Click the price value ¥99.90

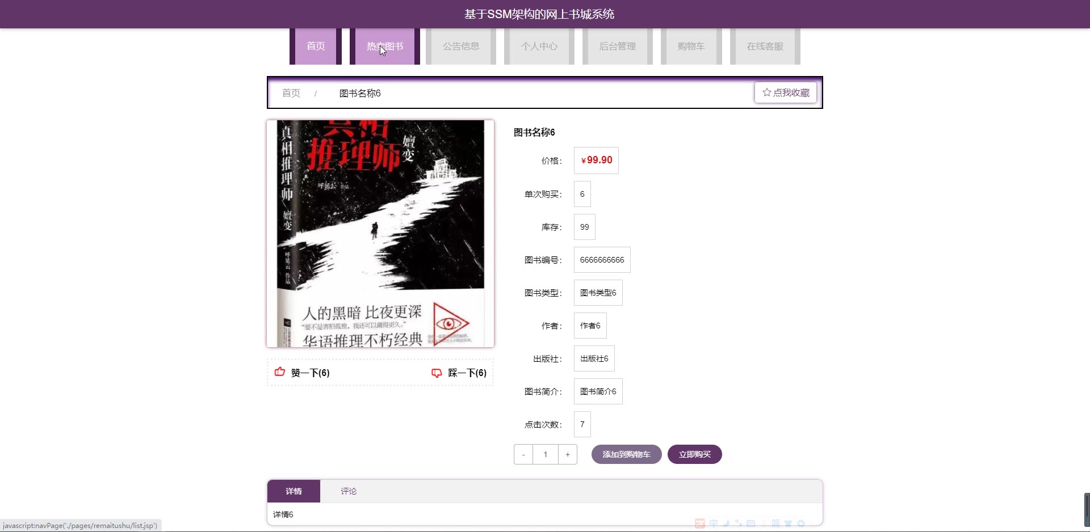[596, 161]
